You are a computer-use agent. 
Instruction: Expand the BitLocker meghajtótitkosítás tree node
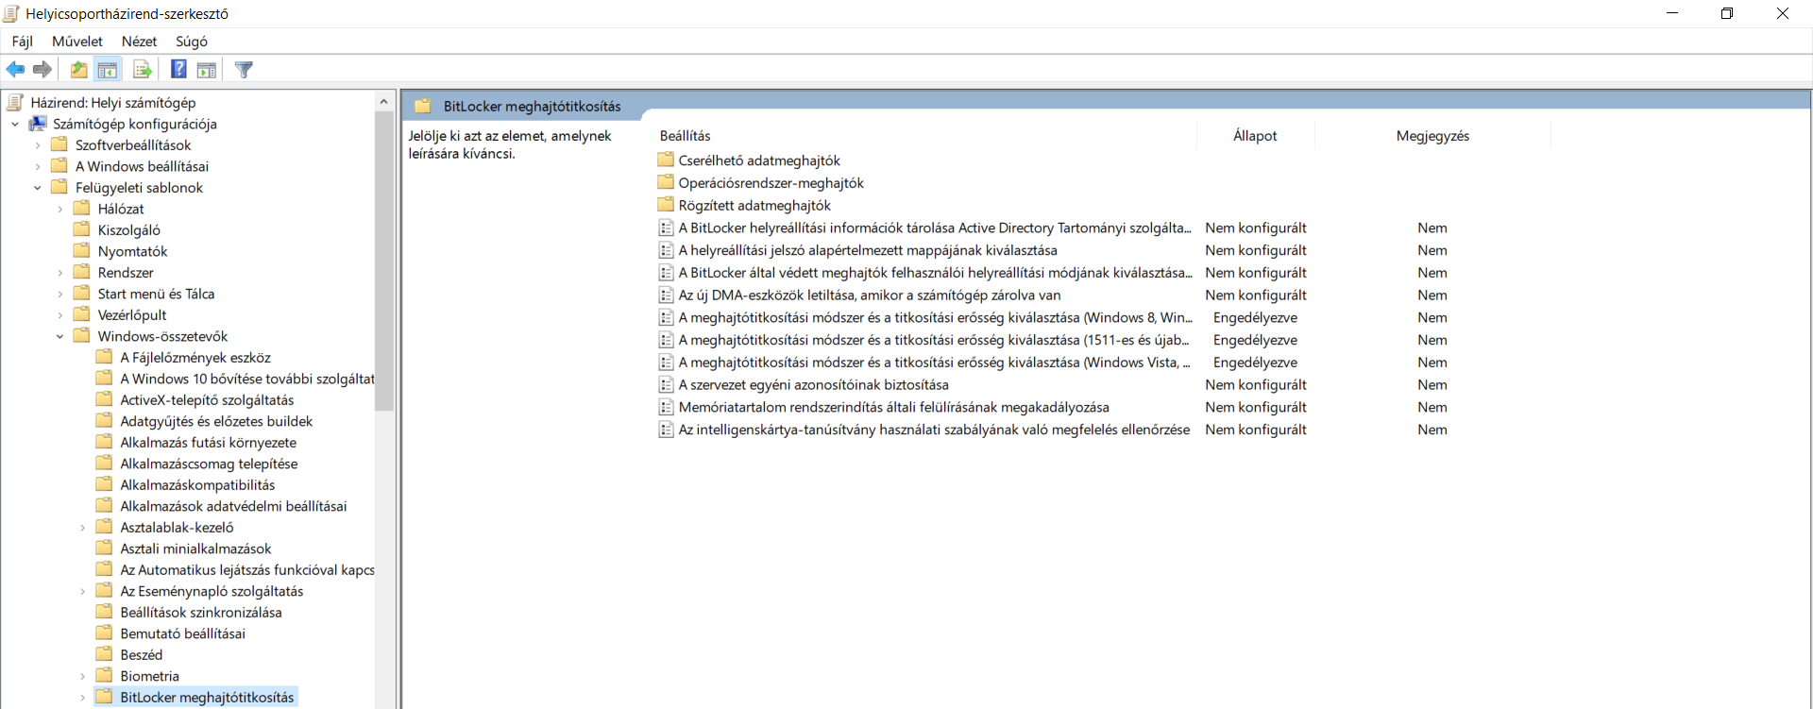tap(83, 697)
